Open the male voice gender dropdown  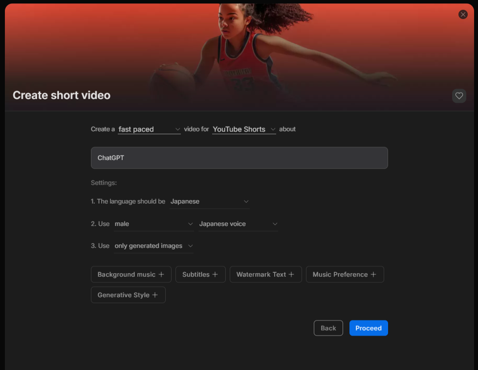click(153, 224)
